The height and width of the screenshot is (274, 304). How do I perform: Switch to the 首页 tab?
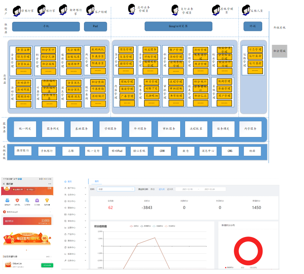(x=97, y=181)
